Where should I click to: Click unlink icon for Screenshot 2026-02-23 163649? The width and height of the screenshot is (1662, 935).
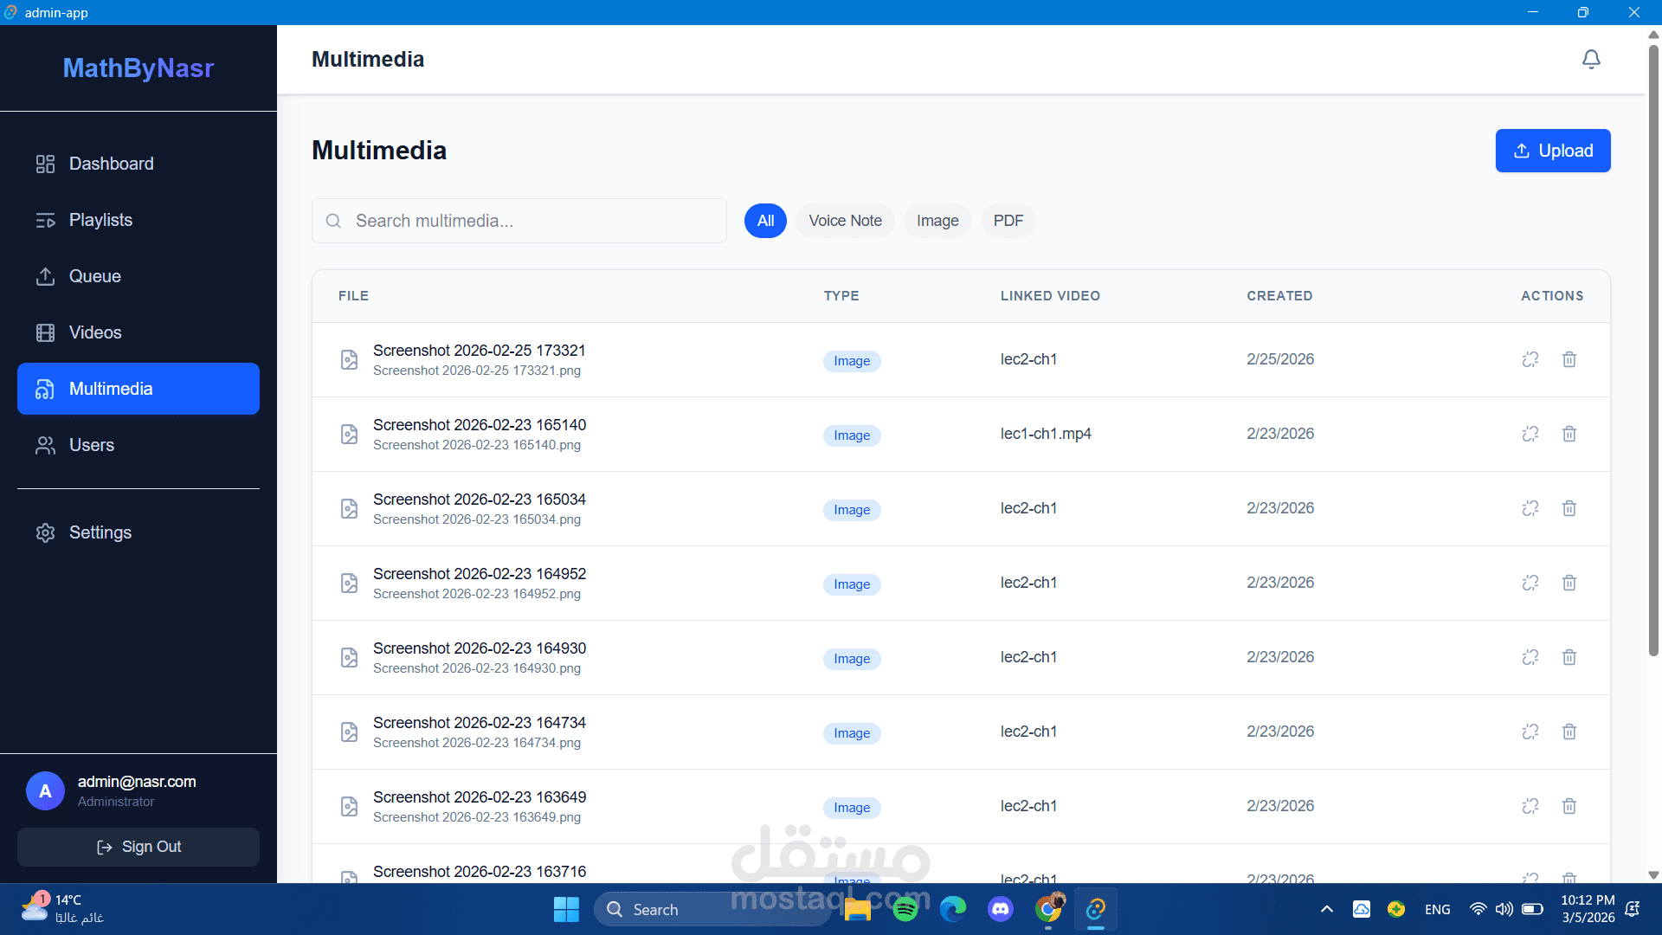point(1530,806)
